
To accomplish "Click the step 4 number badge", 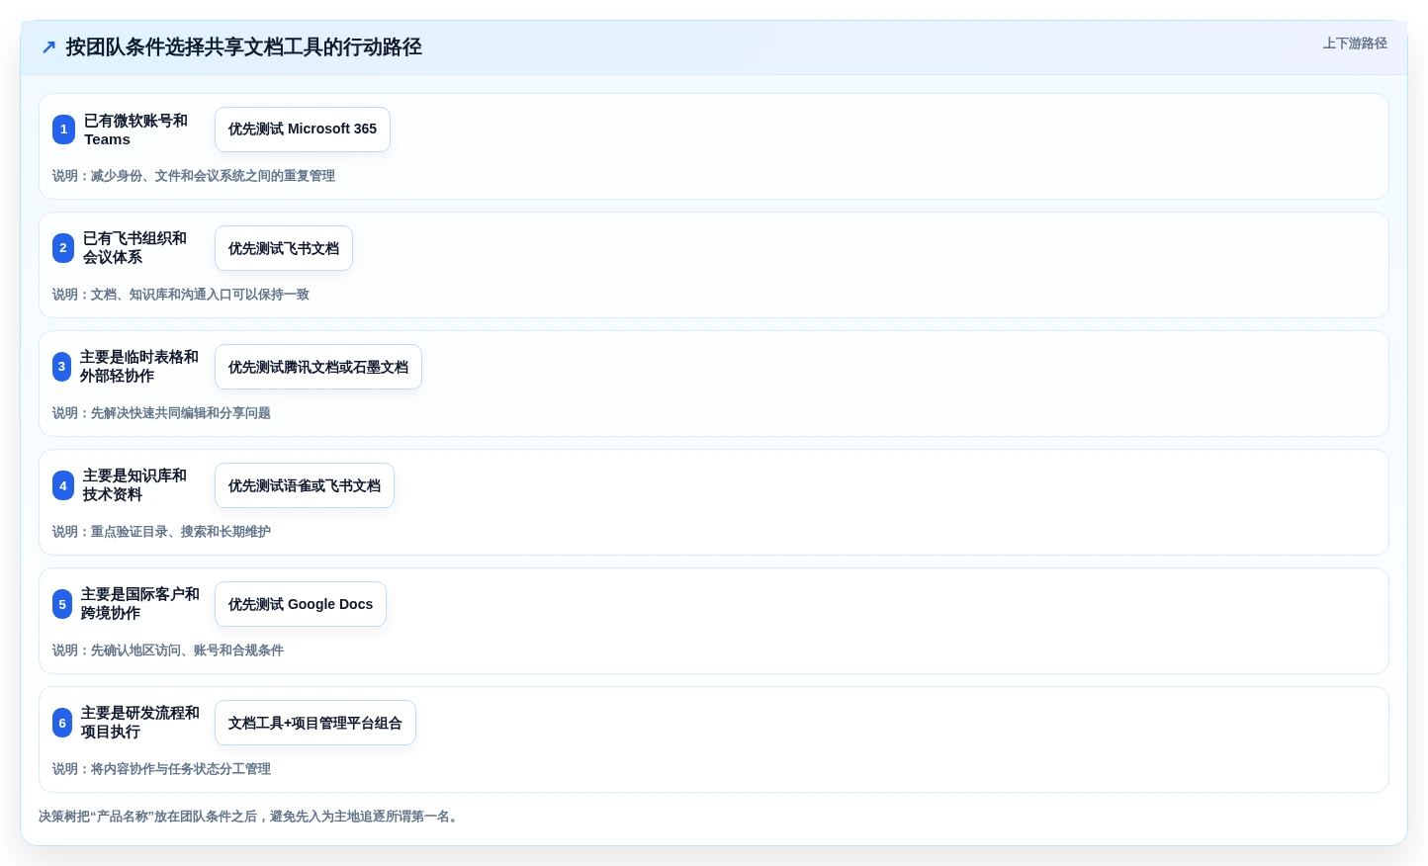I will (x=63, y=485).
